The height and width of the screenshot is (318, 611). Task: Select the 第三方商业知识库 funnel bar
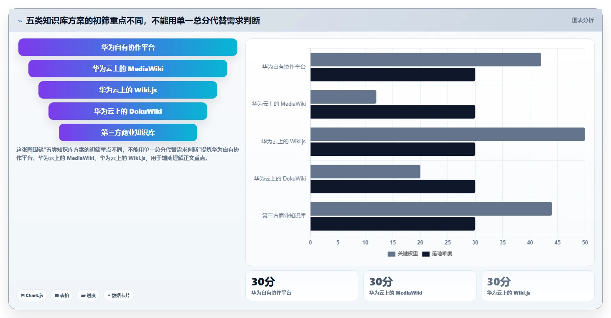point(128,132)
